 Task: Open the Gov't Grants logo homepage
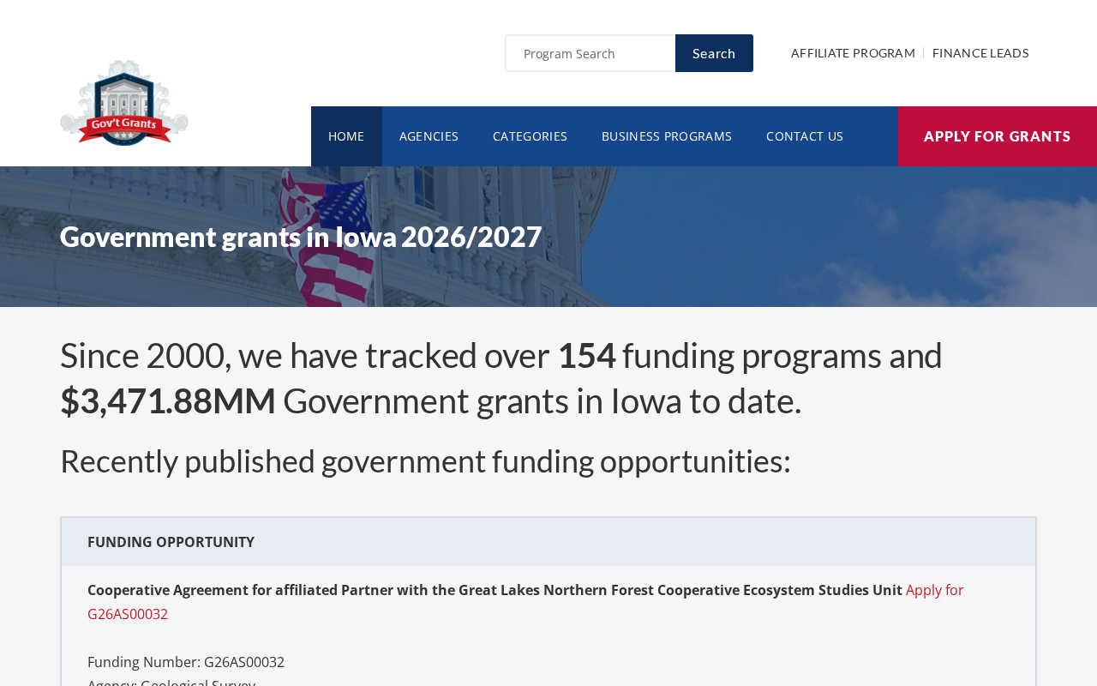pos(124,103)
